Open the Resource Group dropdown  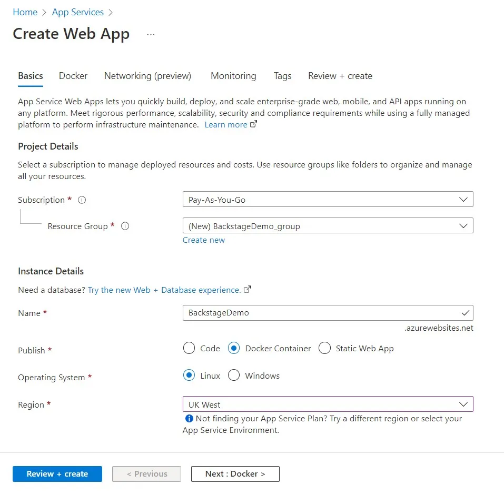328,225
